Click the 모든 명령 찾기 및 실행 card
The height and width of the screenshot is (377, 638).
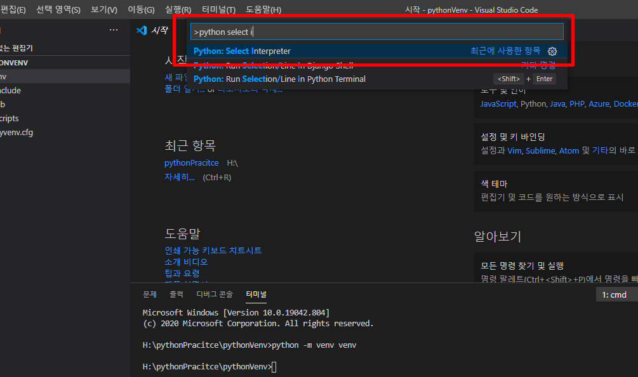tap(556, 268)
